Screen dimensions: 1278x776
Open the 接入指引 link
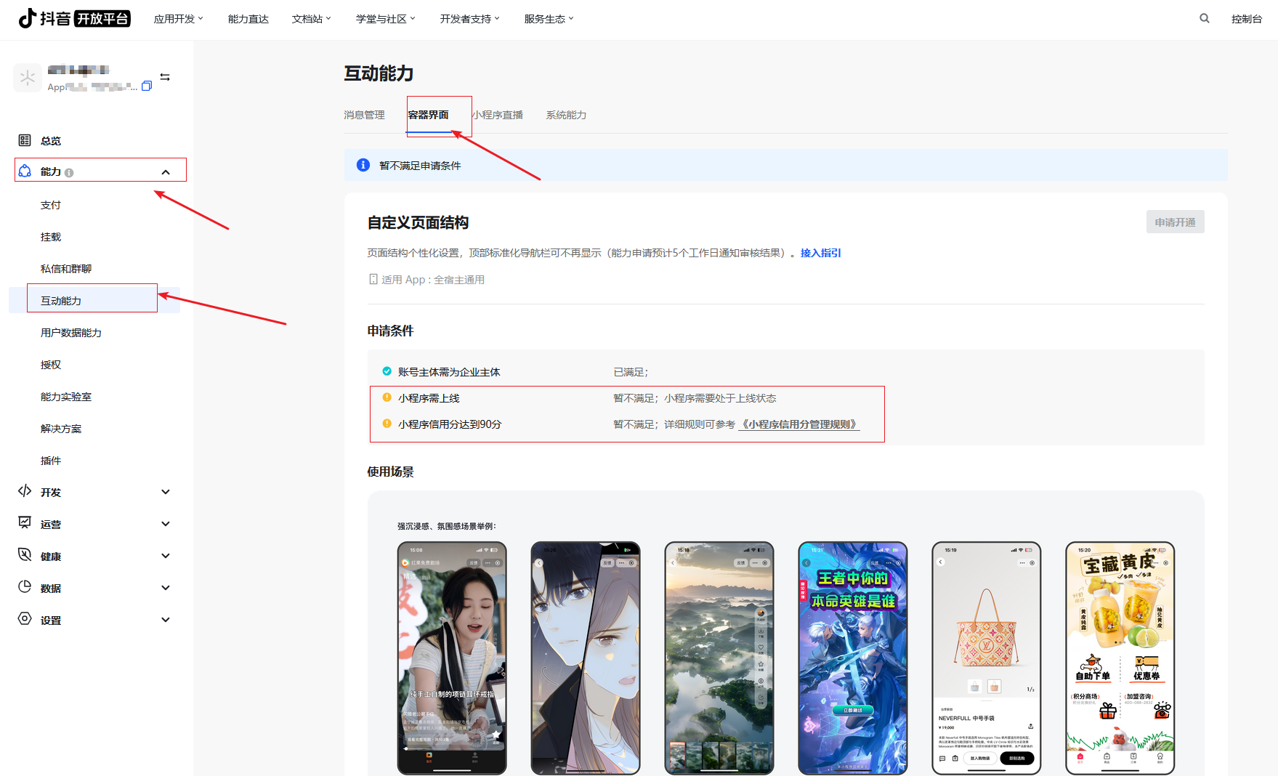click(x=820, y=253)
